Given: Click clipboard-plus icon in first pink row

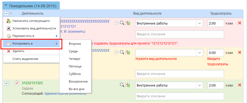Looking at the screenshot, I should pos(128,23).
